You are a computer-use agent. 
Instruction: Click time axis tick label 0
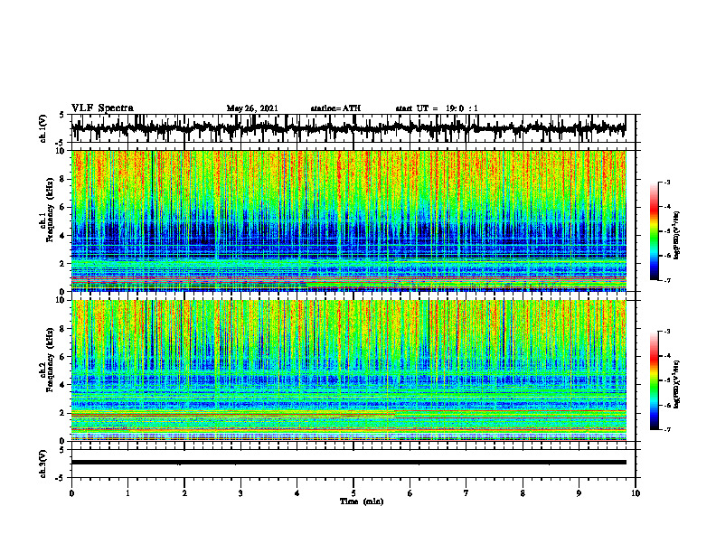(71, 493)
